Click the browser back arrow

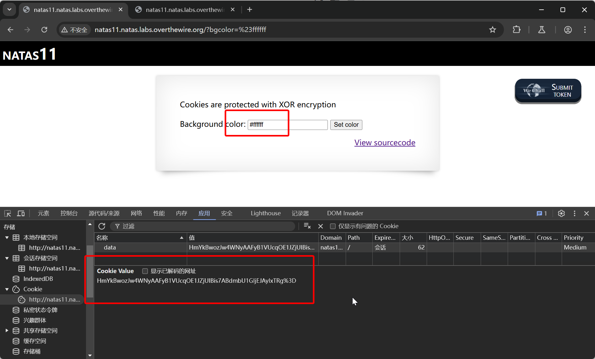[10, 29]
